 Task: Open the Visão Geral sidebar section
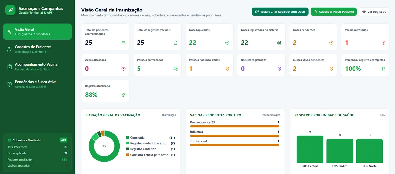[37, 32]
